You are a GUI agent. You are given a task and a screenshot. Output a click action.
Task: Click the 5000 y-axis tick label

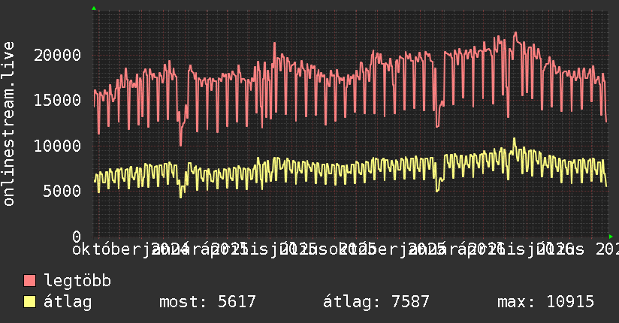62,192
